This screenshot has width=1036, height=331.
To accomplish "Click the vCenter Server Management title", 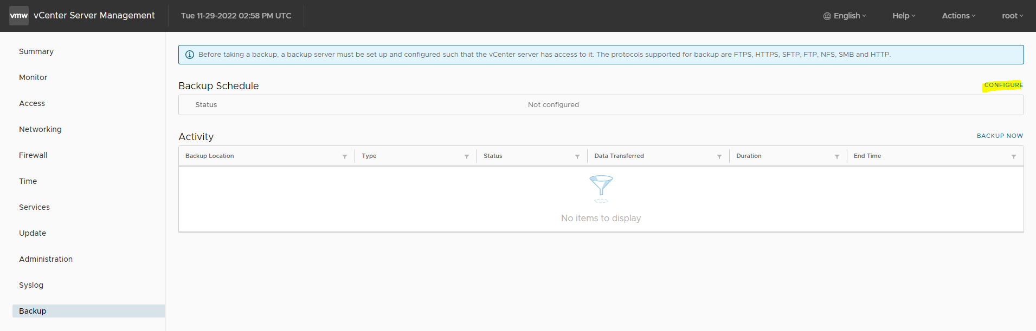I will point(94,16).
